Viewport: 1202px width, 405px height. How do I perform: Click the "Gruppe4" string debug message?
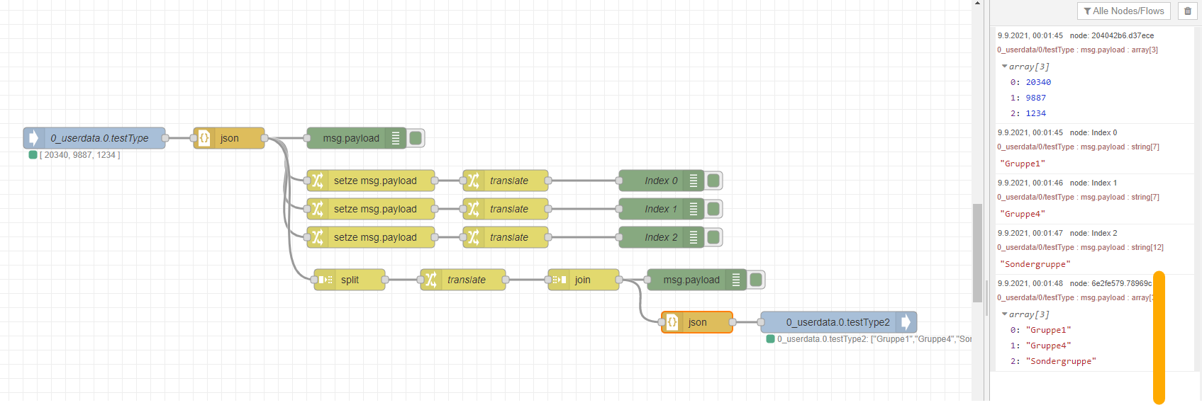pyautogui.click(x=1023, y=214)
